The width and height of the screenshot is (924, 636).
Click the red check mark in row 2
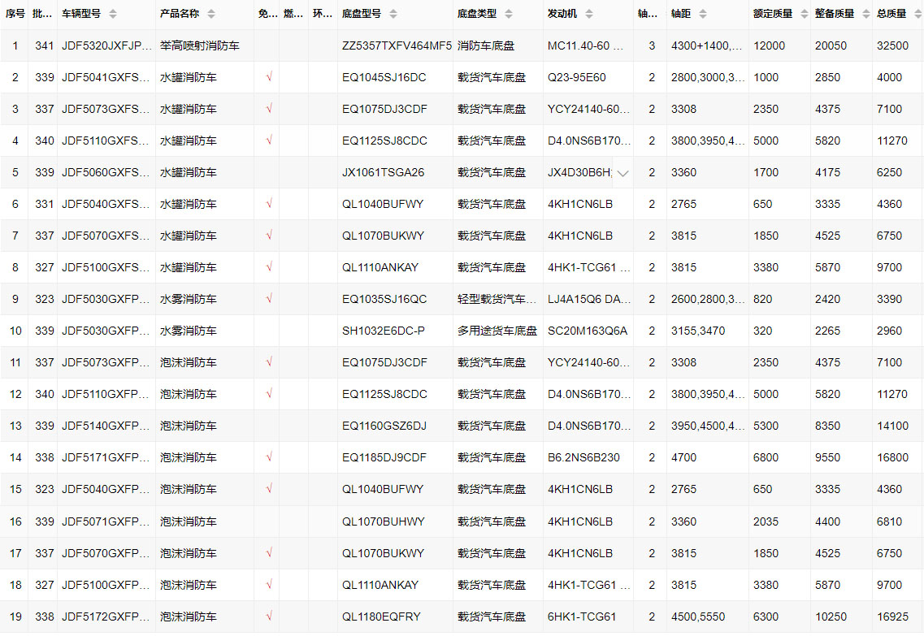269,77
